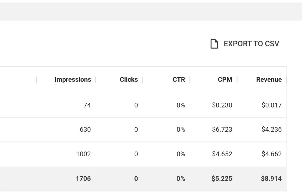
Task: Click the $6.723 CPM value
Action: click(x=222, y=129)
